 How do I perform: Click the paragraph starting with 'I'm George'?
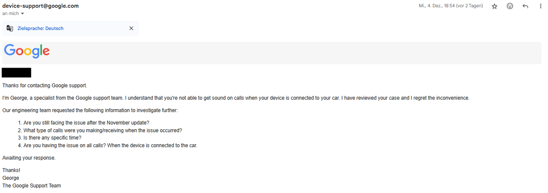235,98
